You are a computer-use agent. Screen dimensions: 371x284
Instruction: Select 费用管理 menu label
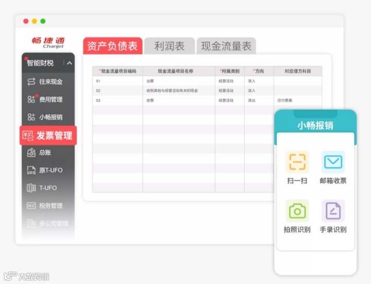pyautogui.click(x=51, y=99)
